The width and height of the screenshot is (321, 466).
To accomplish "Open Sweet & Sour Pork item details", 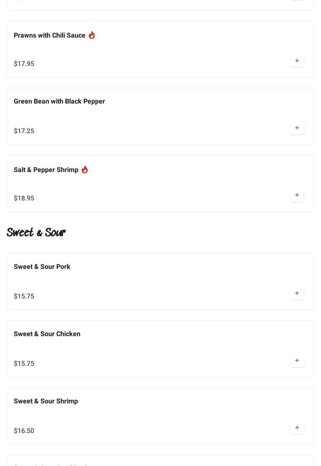I will tap(42, 267).
